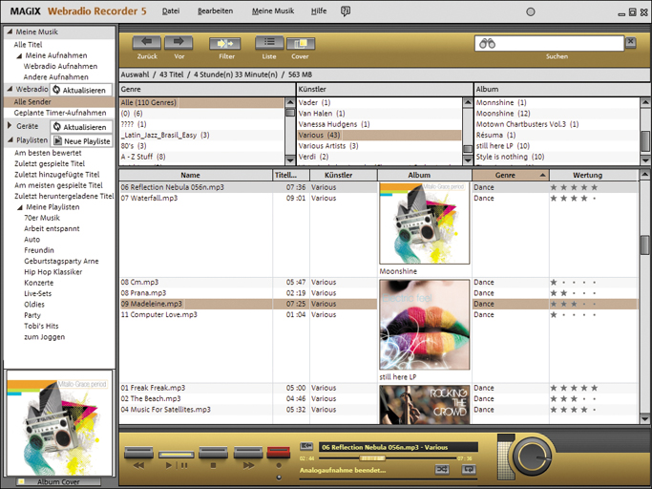The width and height of the screenshot is (652, 489).
Task: Open the Datei menu
Action: click(x=171, y=11)
